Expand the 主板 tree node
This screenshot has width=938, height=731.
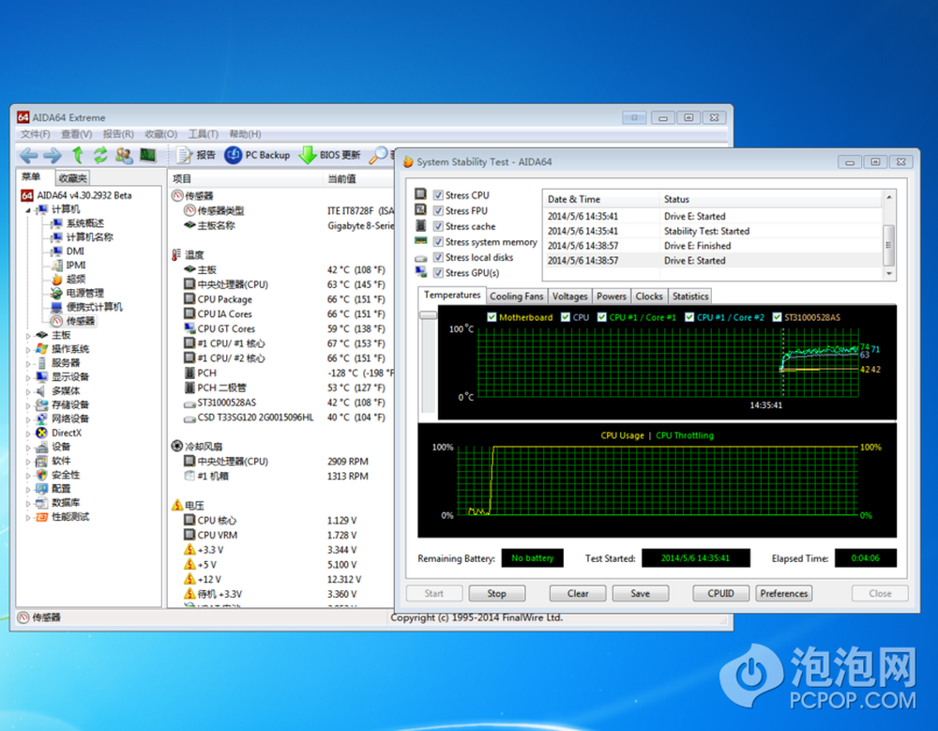[x=27, y=336]
